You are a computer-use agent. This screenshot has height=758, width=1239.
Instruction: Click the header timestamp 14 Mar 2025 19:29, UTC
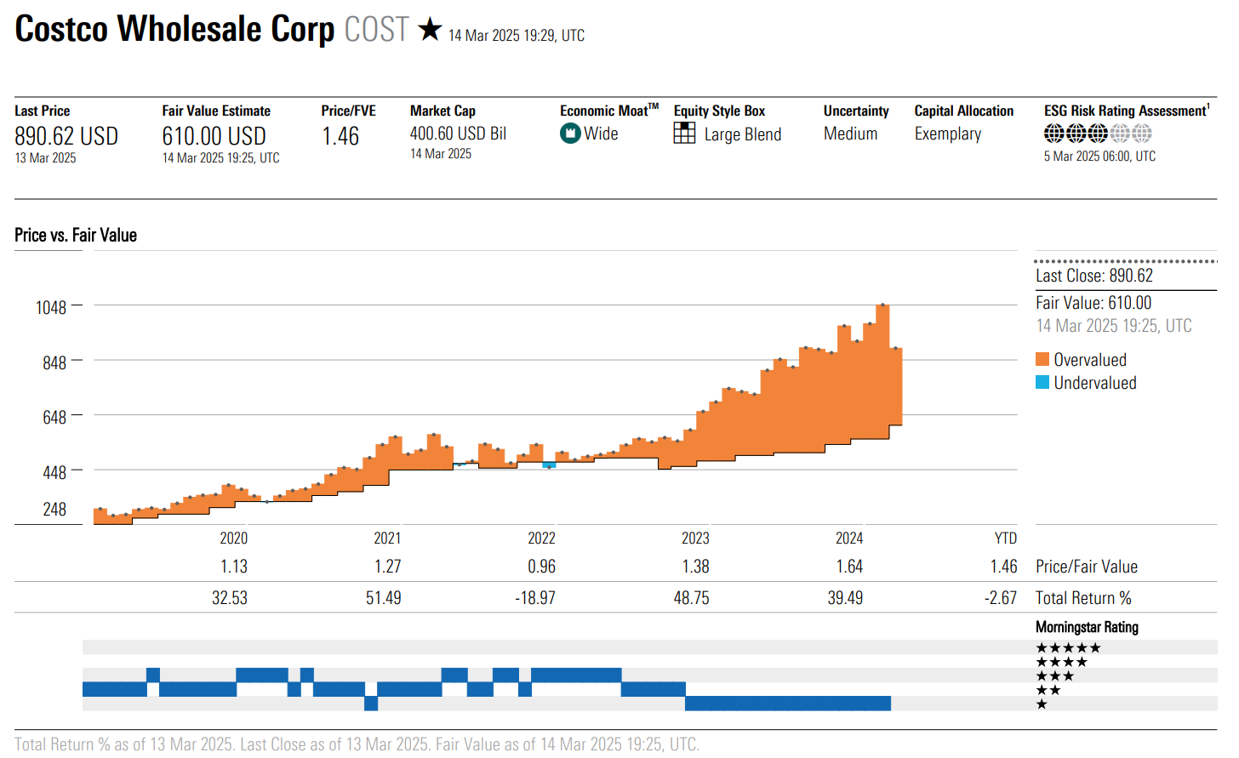[517, 36]
